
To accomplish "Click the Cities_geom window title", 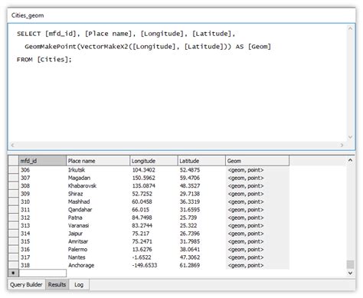I will [x=28, y=15].
